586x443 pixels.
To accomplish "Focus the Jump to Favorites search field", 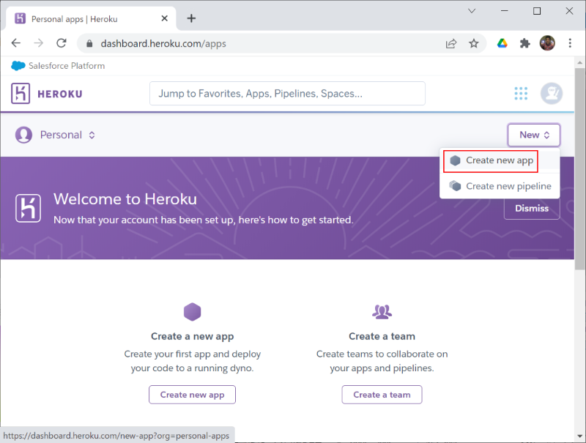I will click(x=287, y=94).
